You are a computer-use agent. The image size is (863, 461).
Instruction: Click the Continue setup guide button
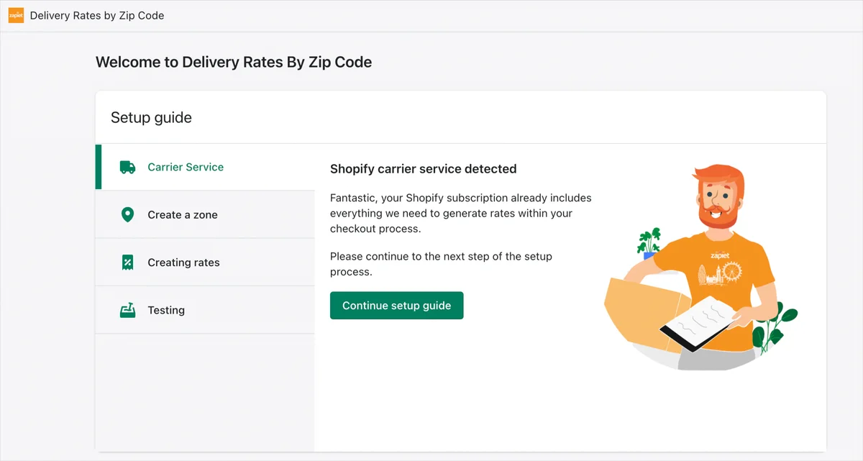397,306
